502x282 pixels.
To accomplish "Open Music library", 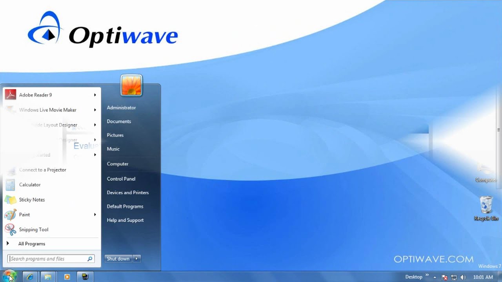I will (x=113, y=149).
